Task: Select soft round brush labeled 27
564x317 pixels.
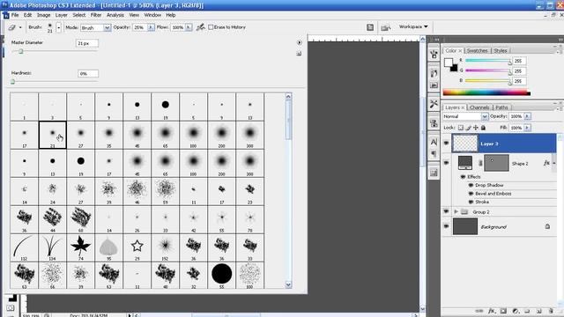Action: pyautogui.click(x=80, y=135)
